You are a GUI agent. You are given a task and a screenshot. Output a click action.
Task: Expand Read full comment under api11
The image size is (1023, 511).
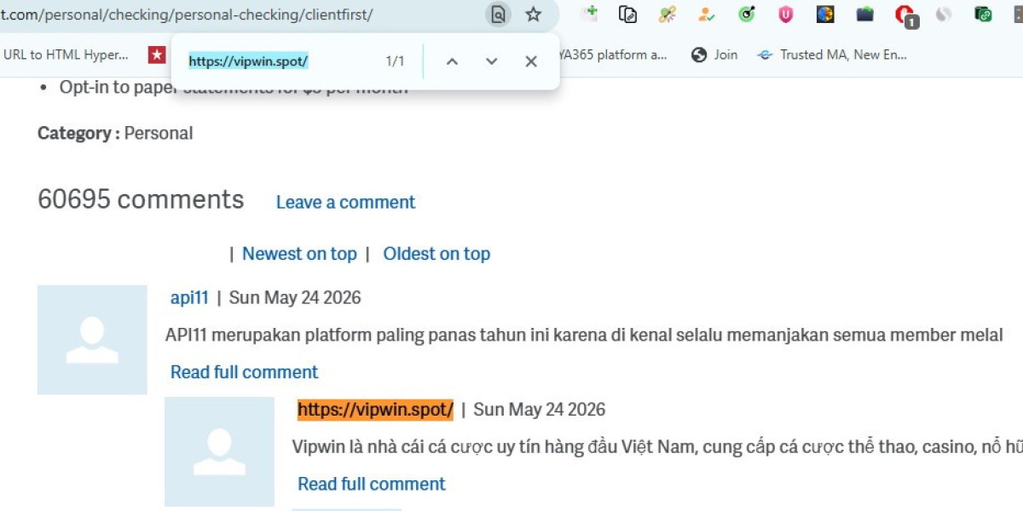pos(244,372)
